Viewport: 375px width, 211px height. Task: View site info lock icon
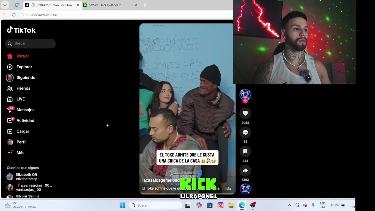click(x=22, y=15)
